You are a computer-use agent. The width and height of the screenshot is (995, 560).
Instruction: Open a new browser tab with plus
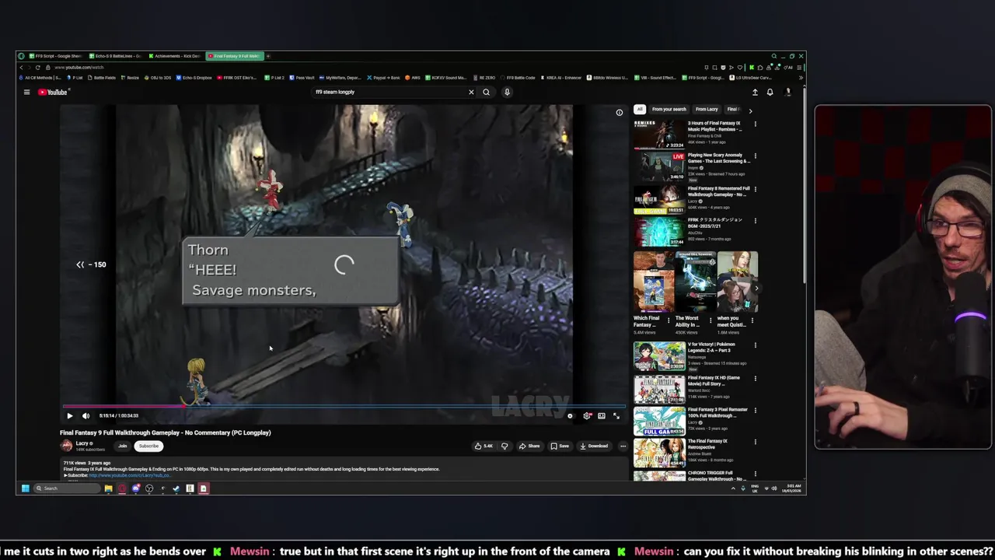point(268,56)
